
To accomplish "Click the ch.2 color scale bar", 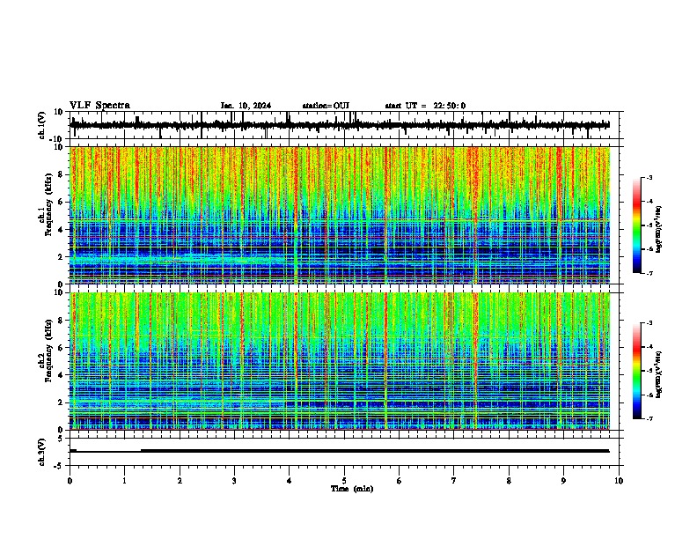I will point(636,371).
